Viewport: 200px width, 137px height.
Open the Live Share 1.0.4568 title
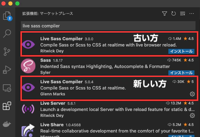point(52,125)
